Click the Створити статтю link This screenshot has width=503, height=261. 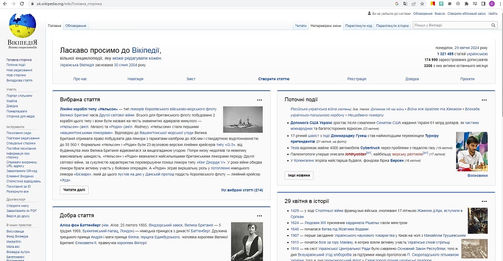tap(273, 79)
